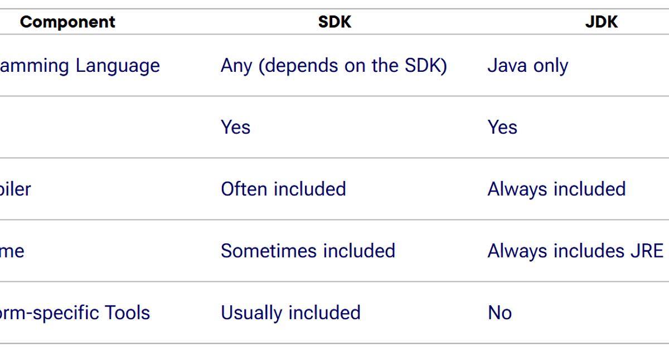Select the 'Often included' cell

pos(283,189)
